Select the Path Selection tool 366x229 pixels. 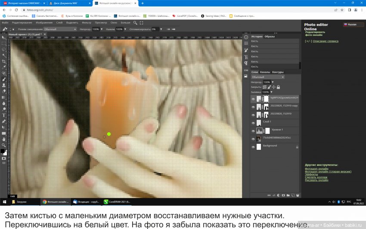tap(4, 127)
